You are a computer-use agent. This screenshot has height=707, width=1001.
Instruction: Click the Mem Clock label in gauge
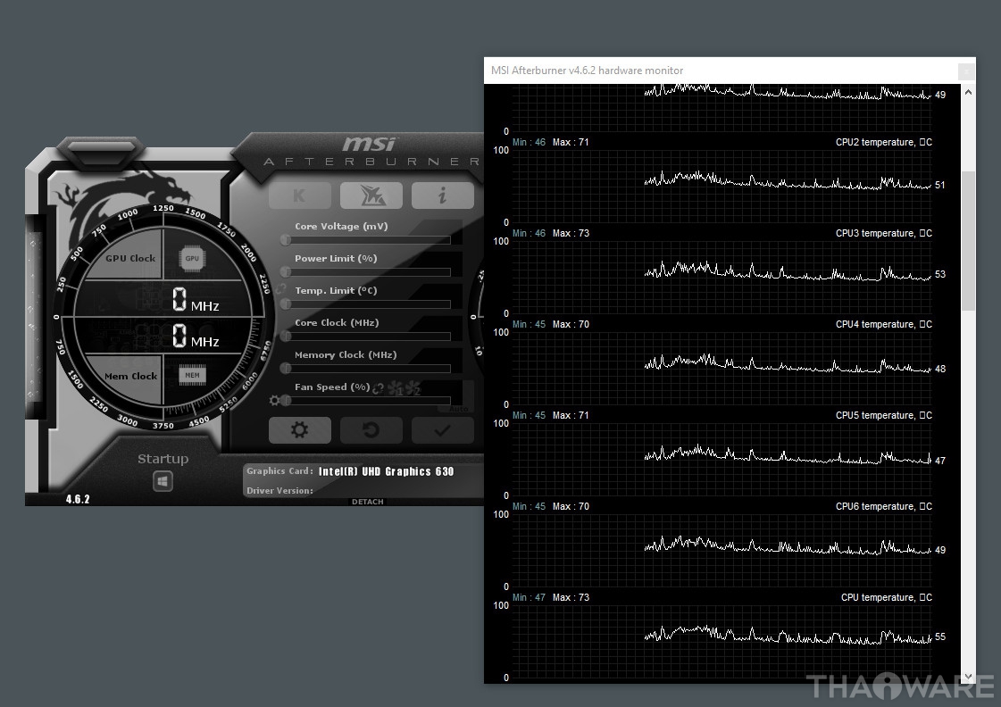[x=131, y=377]
